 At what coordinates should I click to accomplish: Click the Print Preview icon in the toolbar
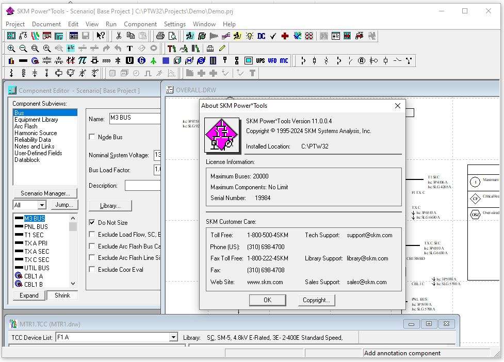[x=173, y=36]
